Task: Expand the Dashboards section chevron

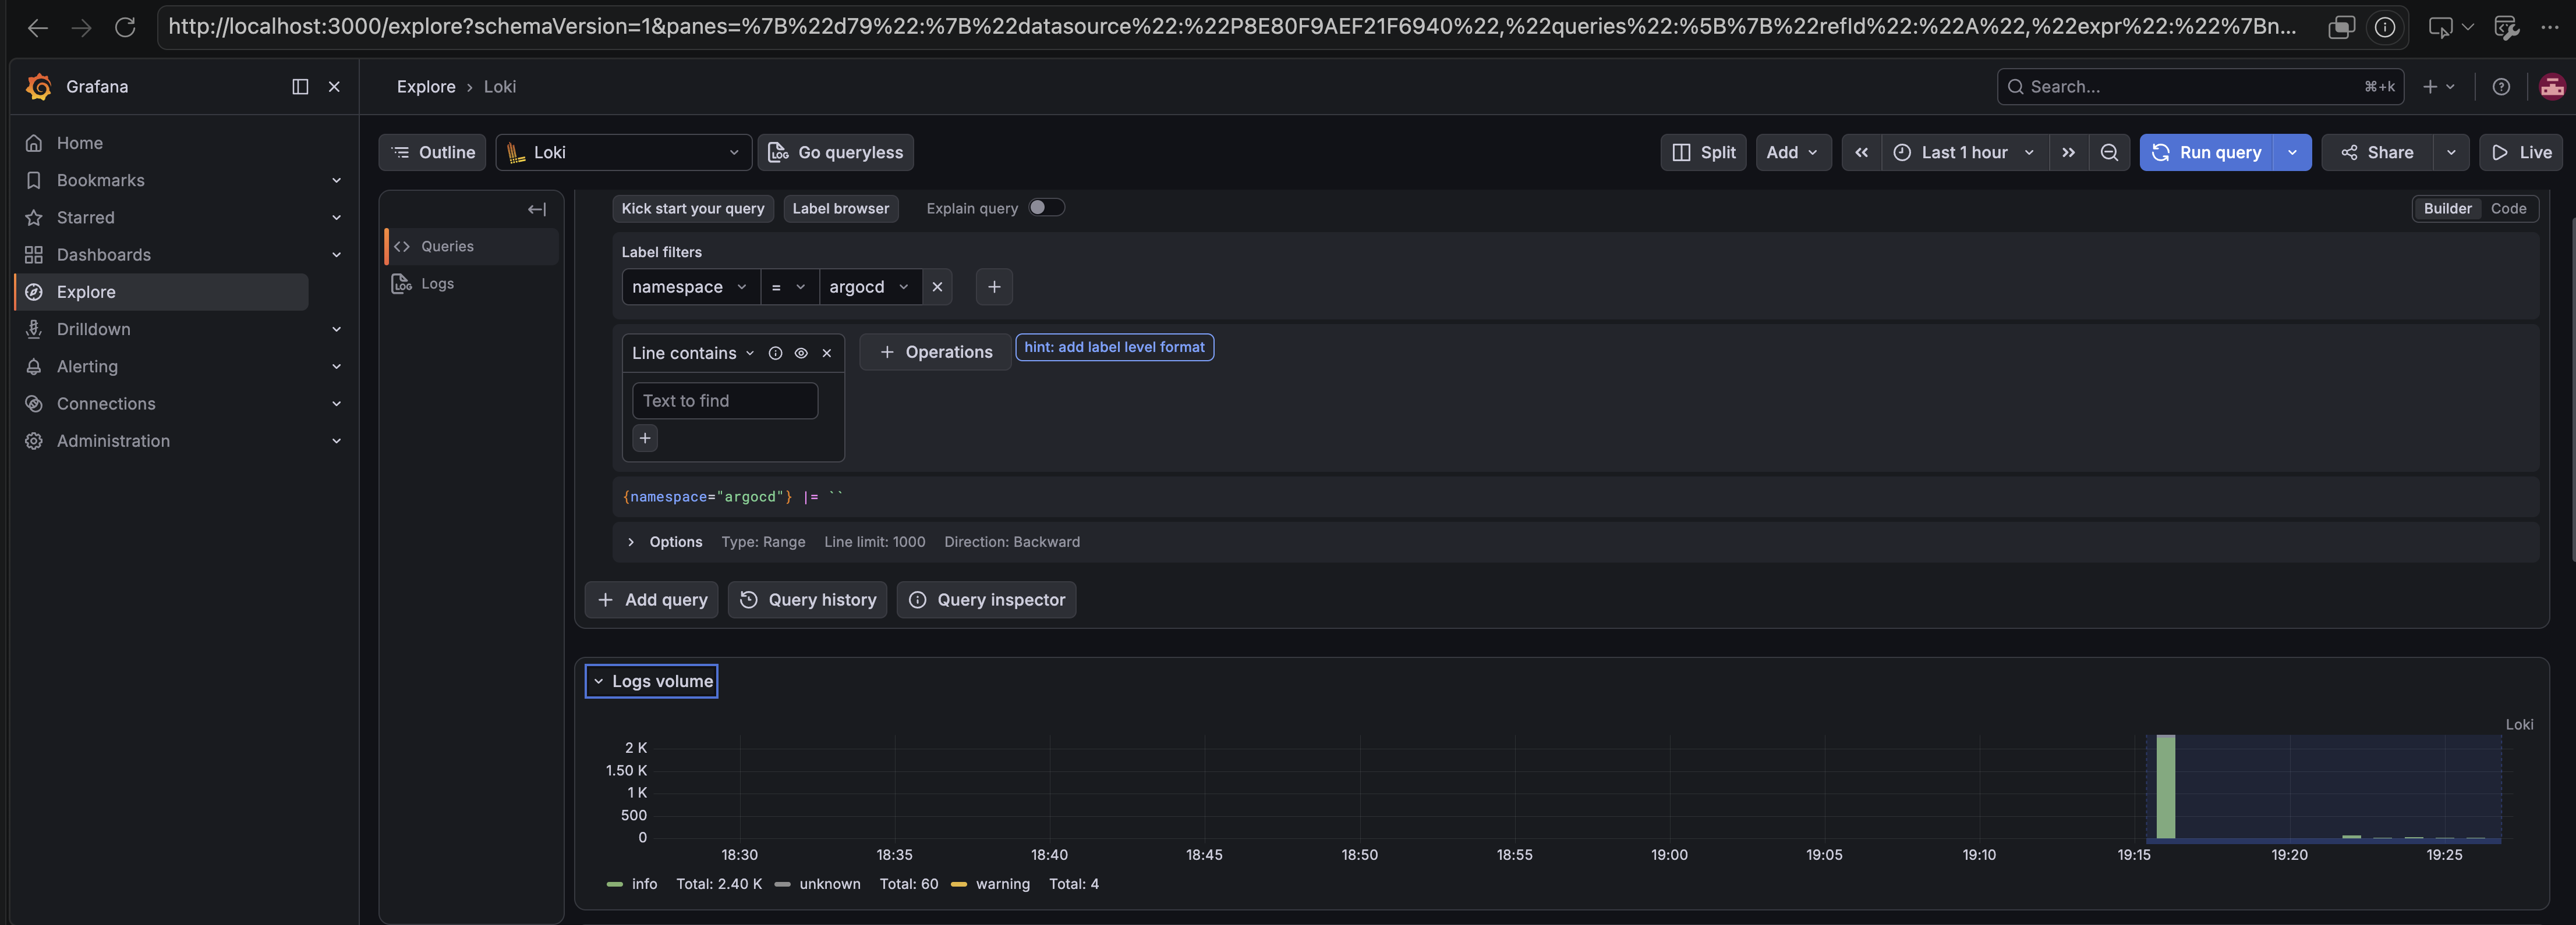Action: pos(336,255)
